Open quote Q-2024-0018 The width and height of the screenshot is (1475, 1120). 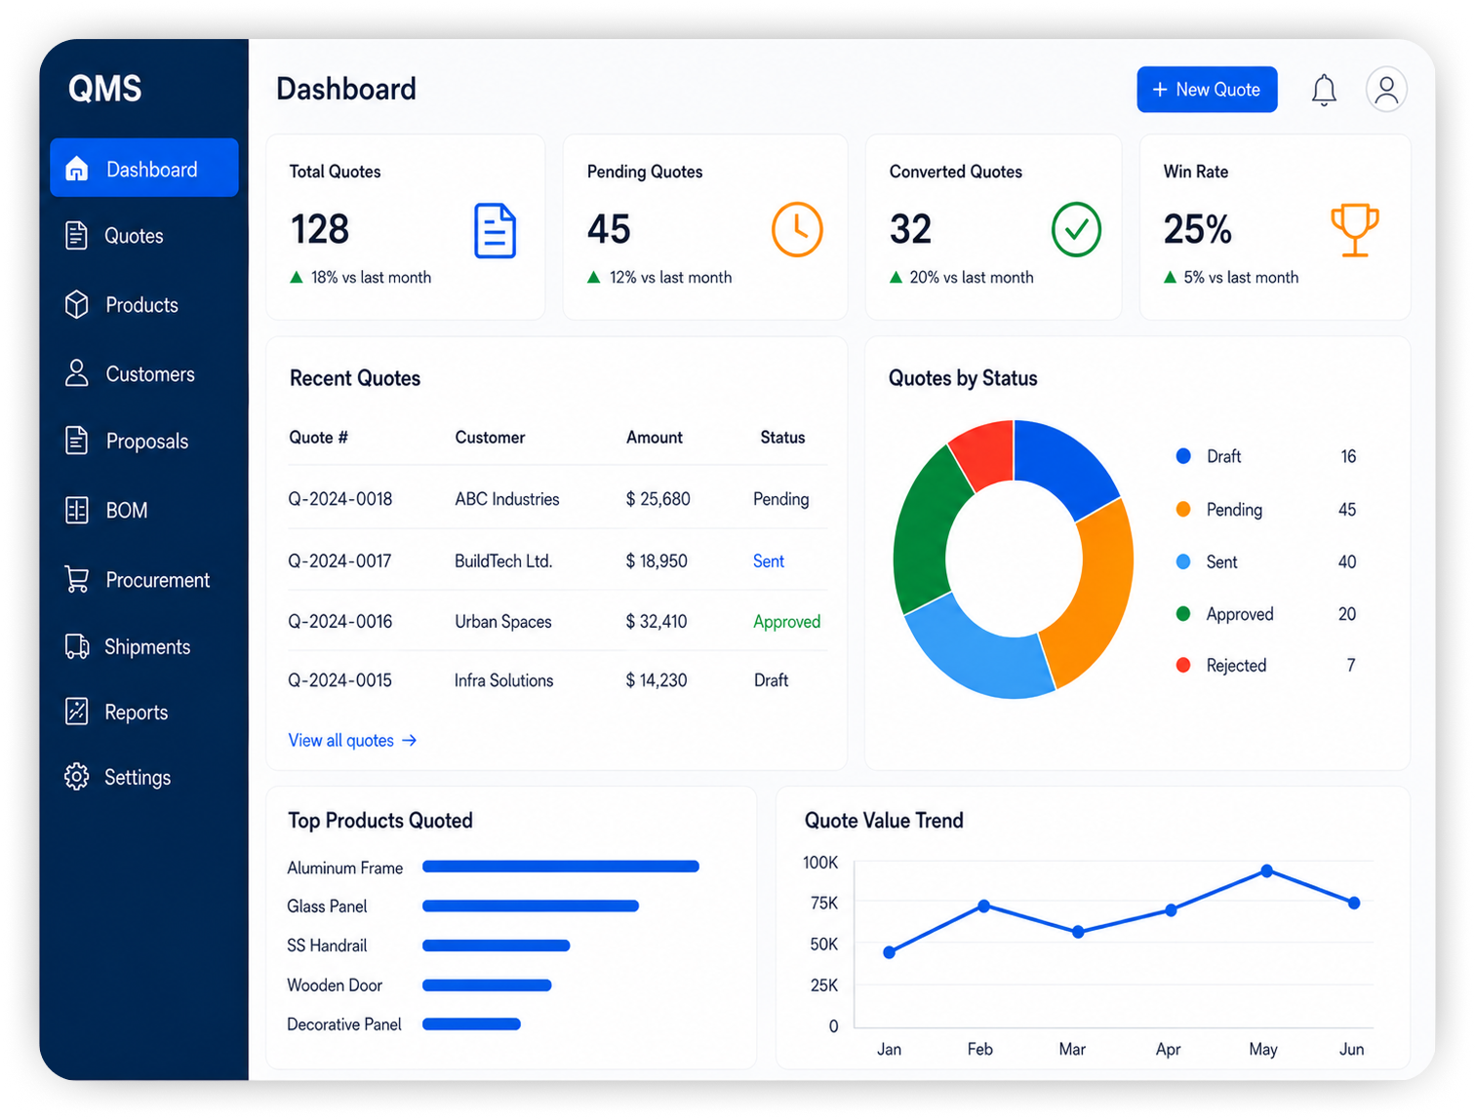tap(340, 499)
